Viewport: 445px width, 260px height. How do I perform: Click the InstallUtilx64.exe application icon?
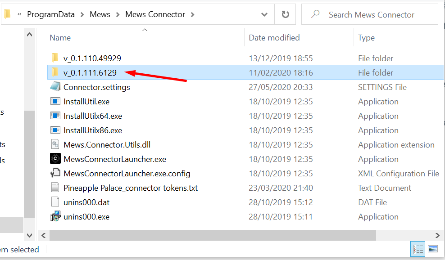[x=55, y=116]
